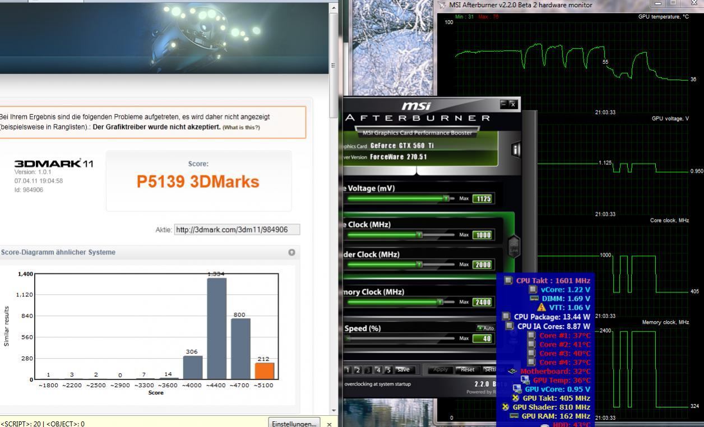Click the Core #4 chip icon
Viewport: 704px width, 427px height.
click(x=531, y=362)
